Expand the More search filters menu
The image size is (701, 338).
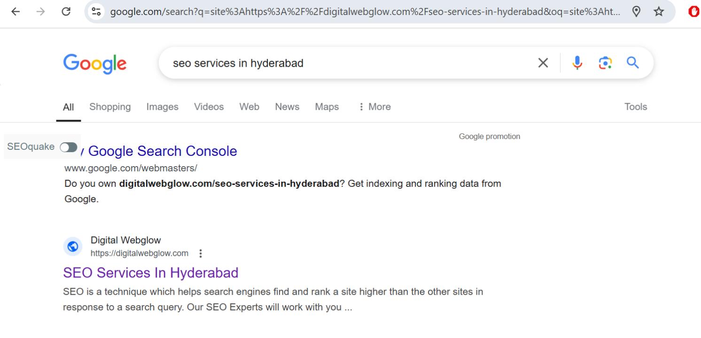(374, 107)
